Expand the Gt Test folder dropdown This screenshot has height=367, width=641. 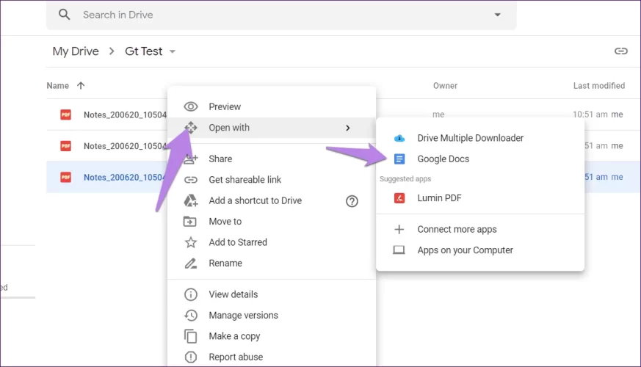click(x=173, y=52)
